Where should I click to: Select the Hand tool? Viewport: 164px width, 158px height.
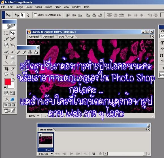(6, 74)
